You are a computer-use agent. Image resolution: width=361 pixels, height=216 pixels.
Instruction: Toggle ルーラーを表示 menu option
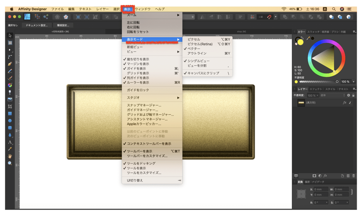tap(152, 83)
